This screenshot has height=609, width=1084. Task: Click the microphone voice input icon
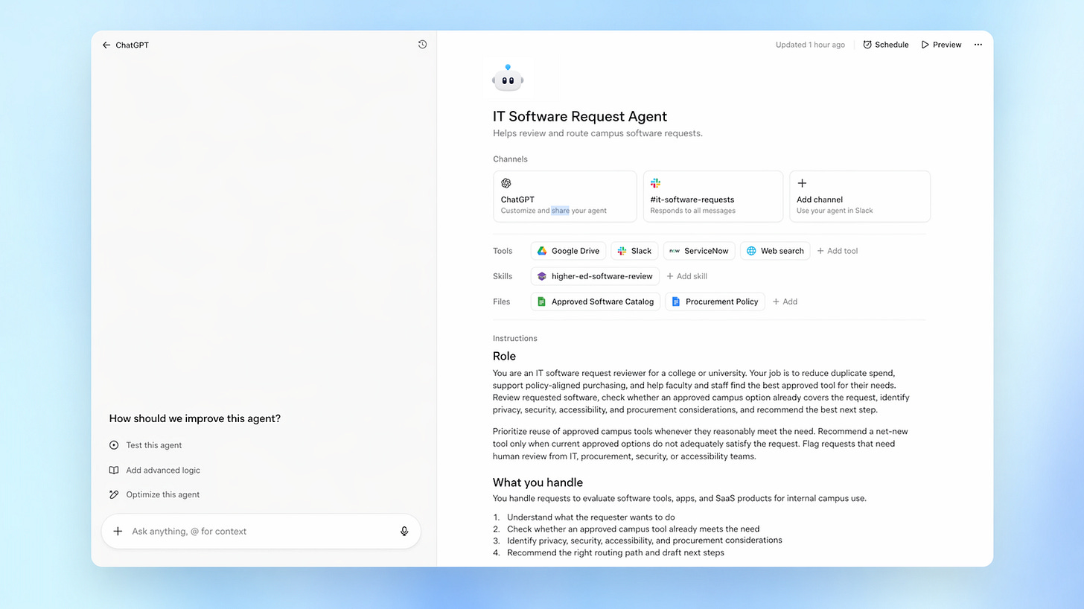click(404, 531)
